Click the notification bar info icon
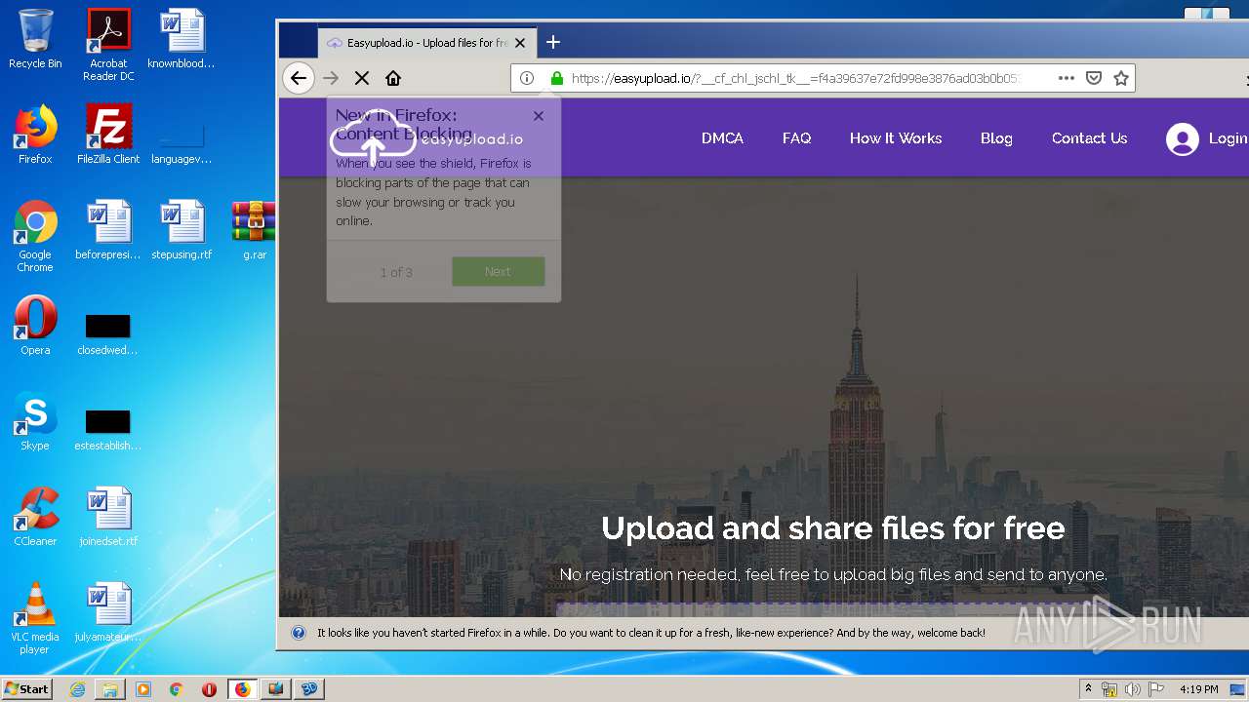This screenshot has width=1249, height=702. click(x=299, y=633)
